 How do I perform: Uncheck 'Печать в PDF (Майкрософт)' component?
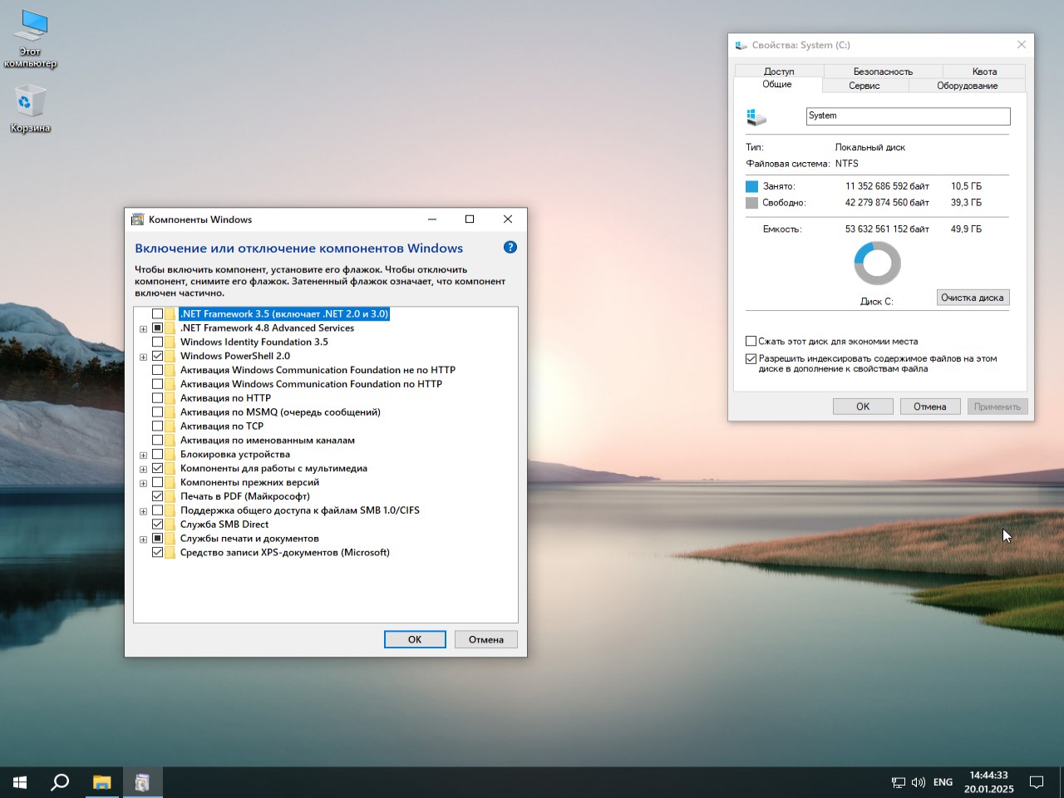(x=157, y=496)
